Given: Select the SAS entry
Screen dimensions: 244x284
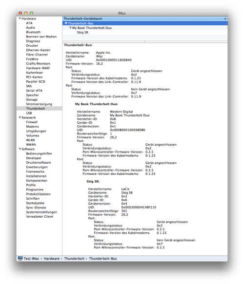Looking at the screenshot, I should point(29,86).
